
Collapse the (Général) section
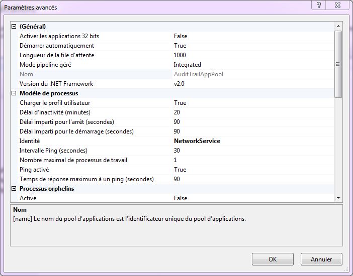[x=14, y=27]
